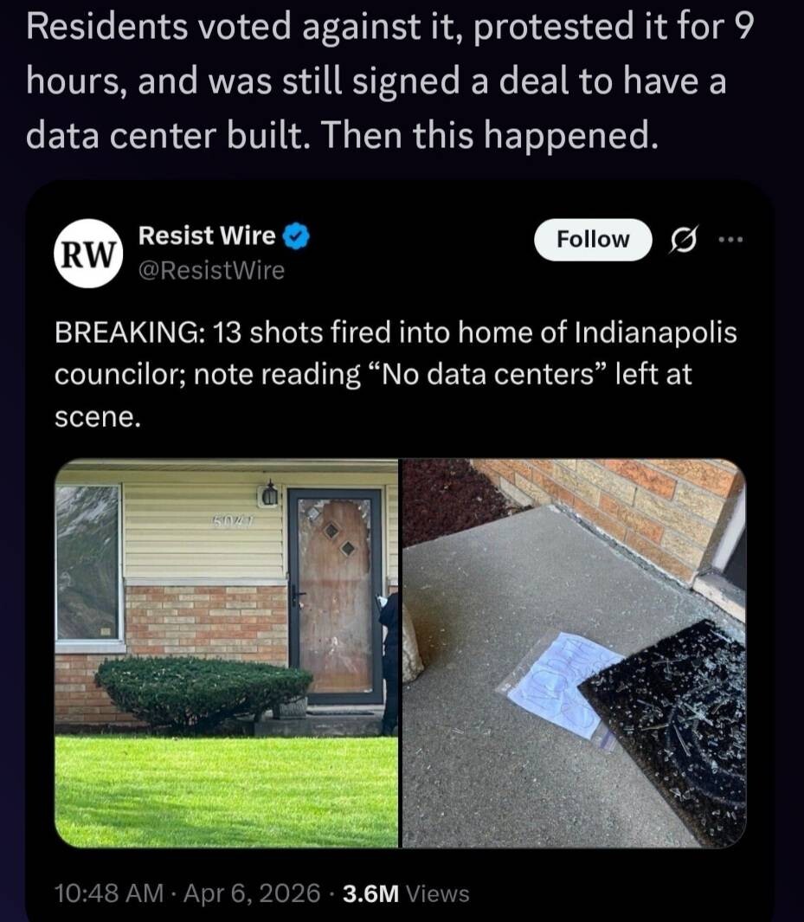Open the damaged front door photo
This screenshot has width=804, height=922.
[x=226, y=654]
